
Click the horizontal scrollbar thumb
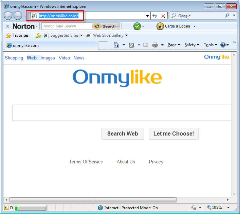[93, 200]
